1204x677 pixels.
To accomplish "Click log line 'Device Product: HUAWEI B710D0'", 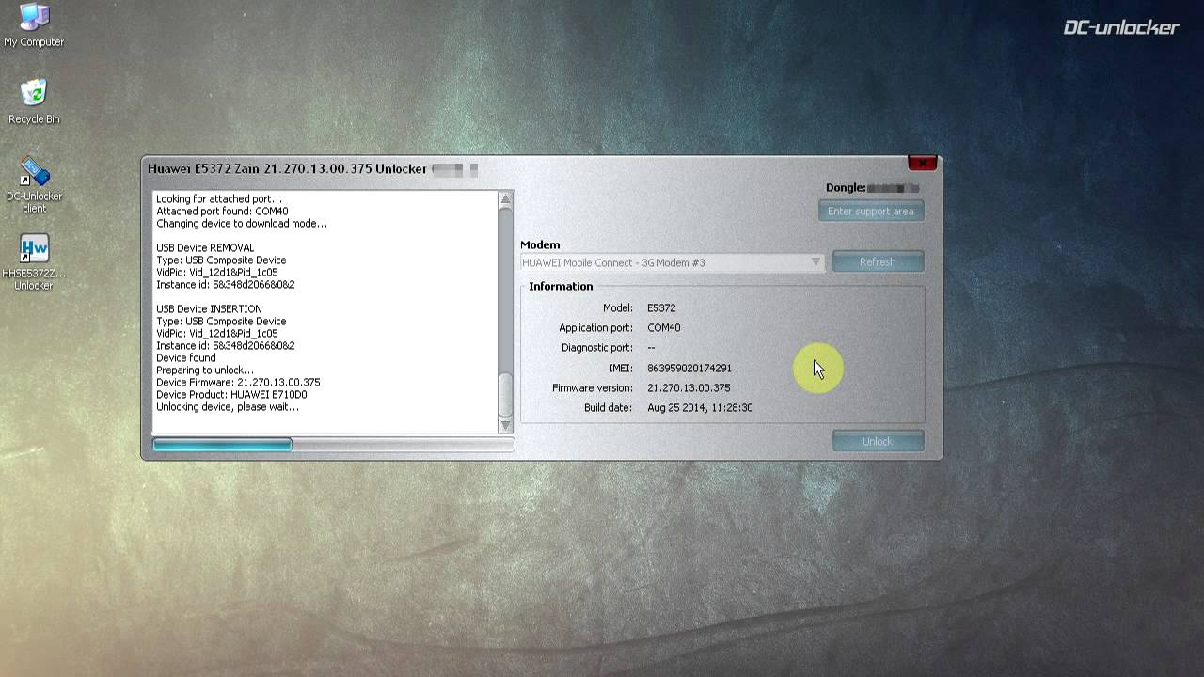I will point(231,395).
